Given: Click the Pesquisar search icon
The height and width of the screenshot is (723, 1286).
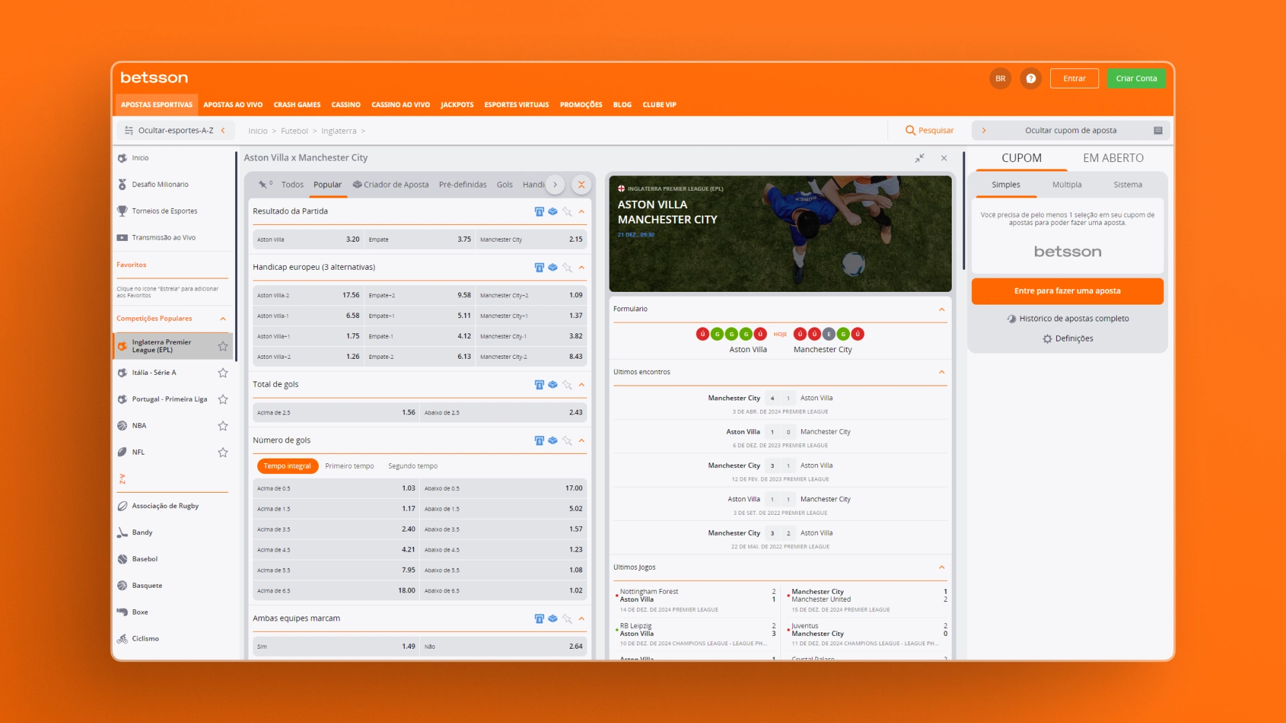Looking at the screenshot, I should (910, 131).
